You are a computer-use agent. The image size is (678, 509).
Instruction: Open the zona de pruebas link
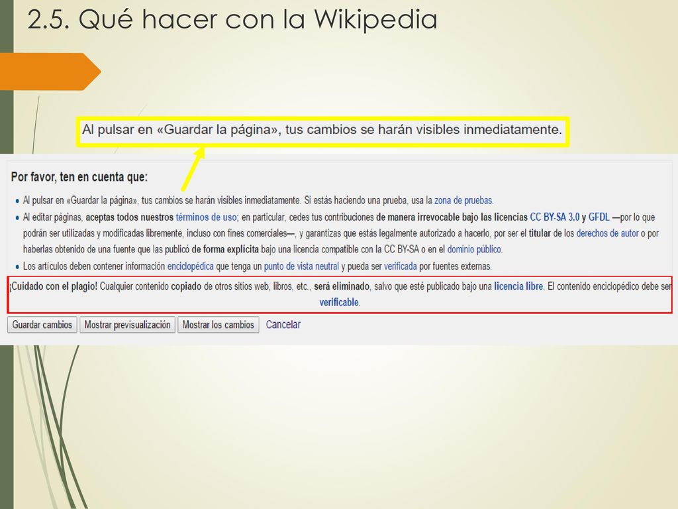(463, 200)
